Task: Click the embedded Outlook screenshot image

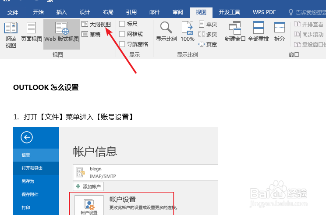Action: tap(116, 171)
